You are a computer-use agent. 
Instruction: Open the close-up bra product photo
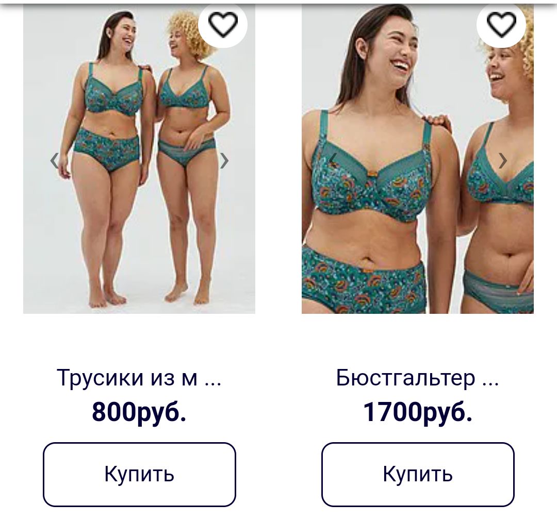[418, 159]
